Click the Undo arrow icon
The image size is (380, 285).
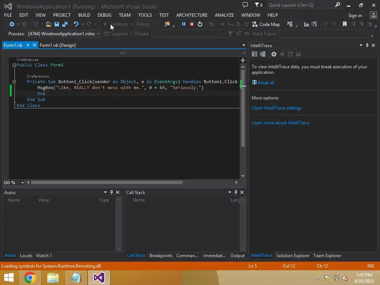[76, 24]
